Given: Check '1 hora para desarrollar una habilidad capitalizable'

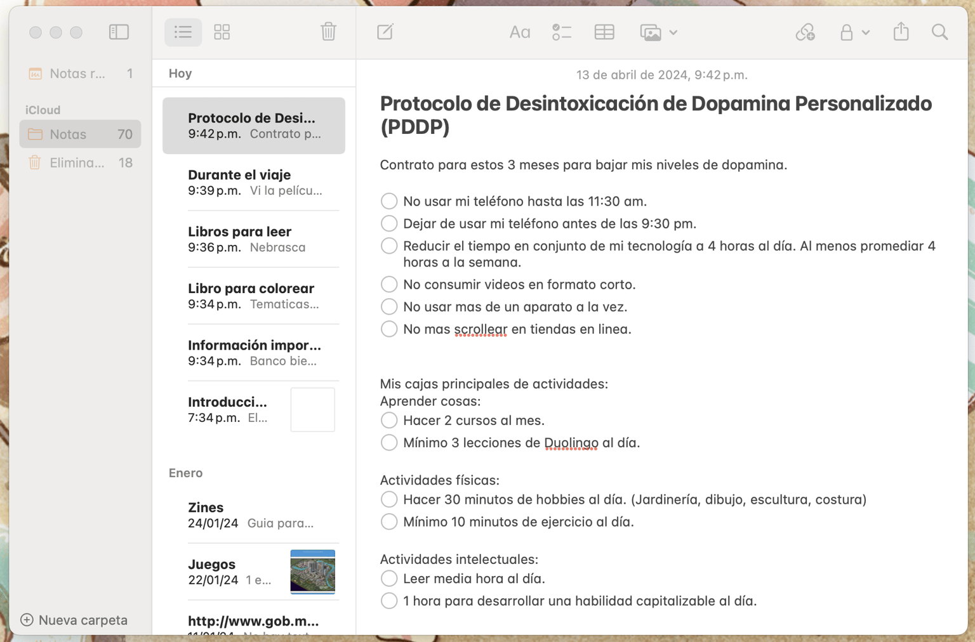Looking at the screenshot, I should pos(389,601).
